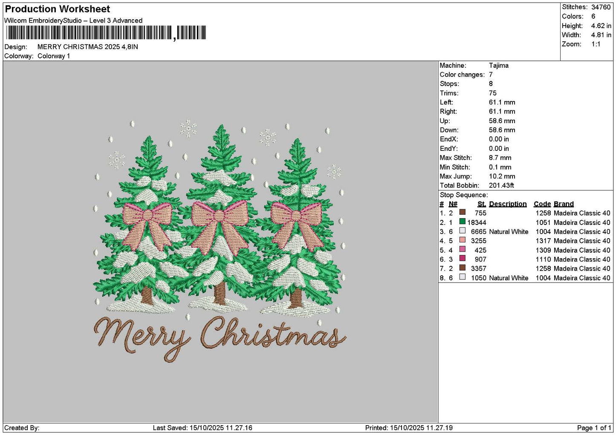Click code 1317 in stop 4
Screen dimensions: 616x435
(x=543, y=241)
